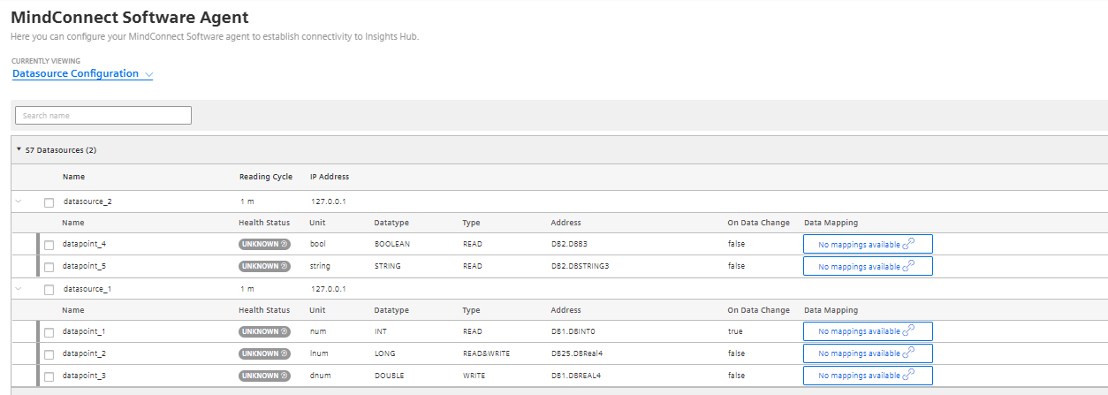Viewport: 1108px width, 395px height.
Task: Select the datapoint_4 checkbox
Action: pos(49,245)
